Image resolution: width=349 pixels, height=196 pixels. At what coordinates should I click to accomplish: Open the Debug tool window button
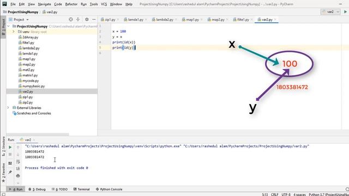[x=37, y=189]
